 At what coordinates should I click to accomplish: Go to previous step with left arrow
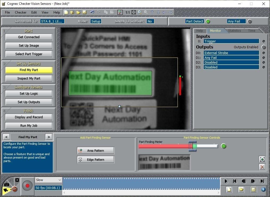(x=6, y=137)
